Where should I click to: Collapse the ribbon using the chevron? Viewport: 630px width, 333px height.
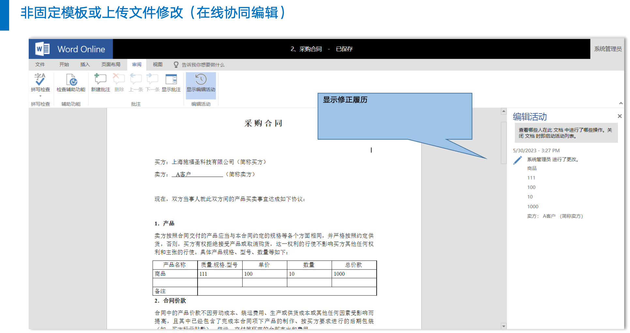tap(621, 103)
